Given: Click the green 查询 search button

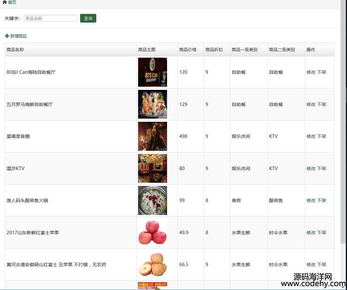Looking at the screenshot, I should click(88, 18).
